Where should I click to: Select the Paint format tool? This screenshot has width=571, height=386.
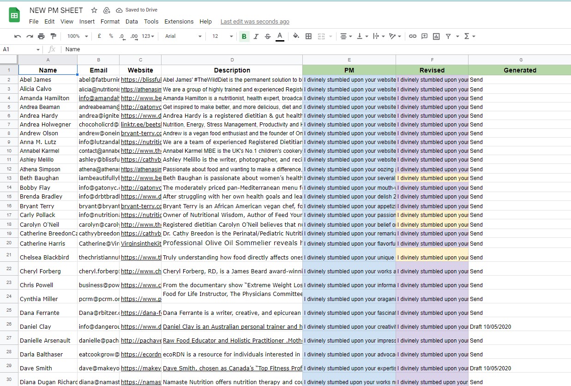53,36
